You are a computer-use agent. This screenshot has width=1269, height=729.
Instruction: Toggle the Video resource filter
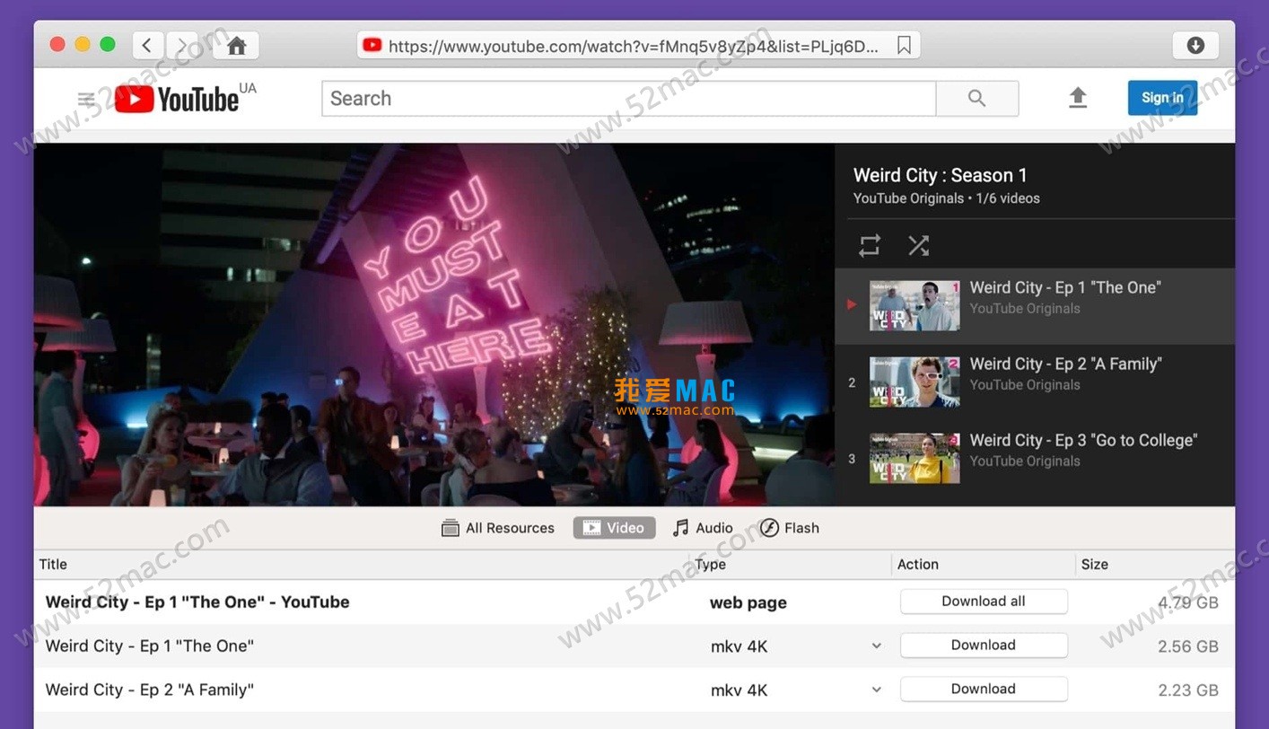click(614, 528)
